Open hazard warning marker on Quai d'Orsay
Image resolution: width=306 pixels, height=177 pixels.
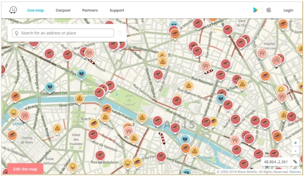point(80,99)
